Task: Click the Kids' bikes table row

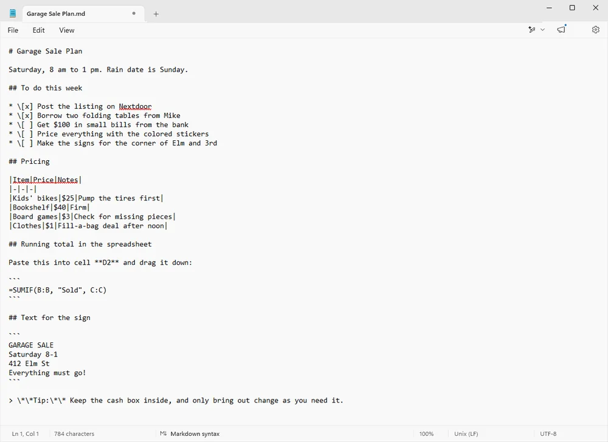Action: 86,198
